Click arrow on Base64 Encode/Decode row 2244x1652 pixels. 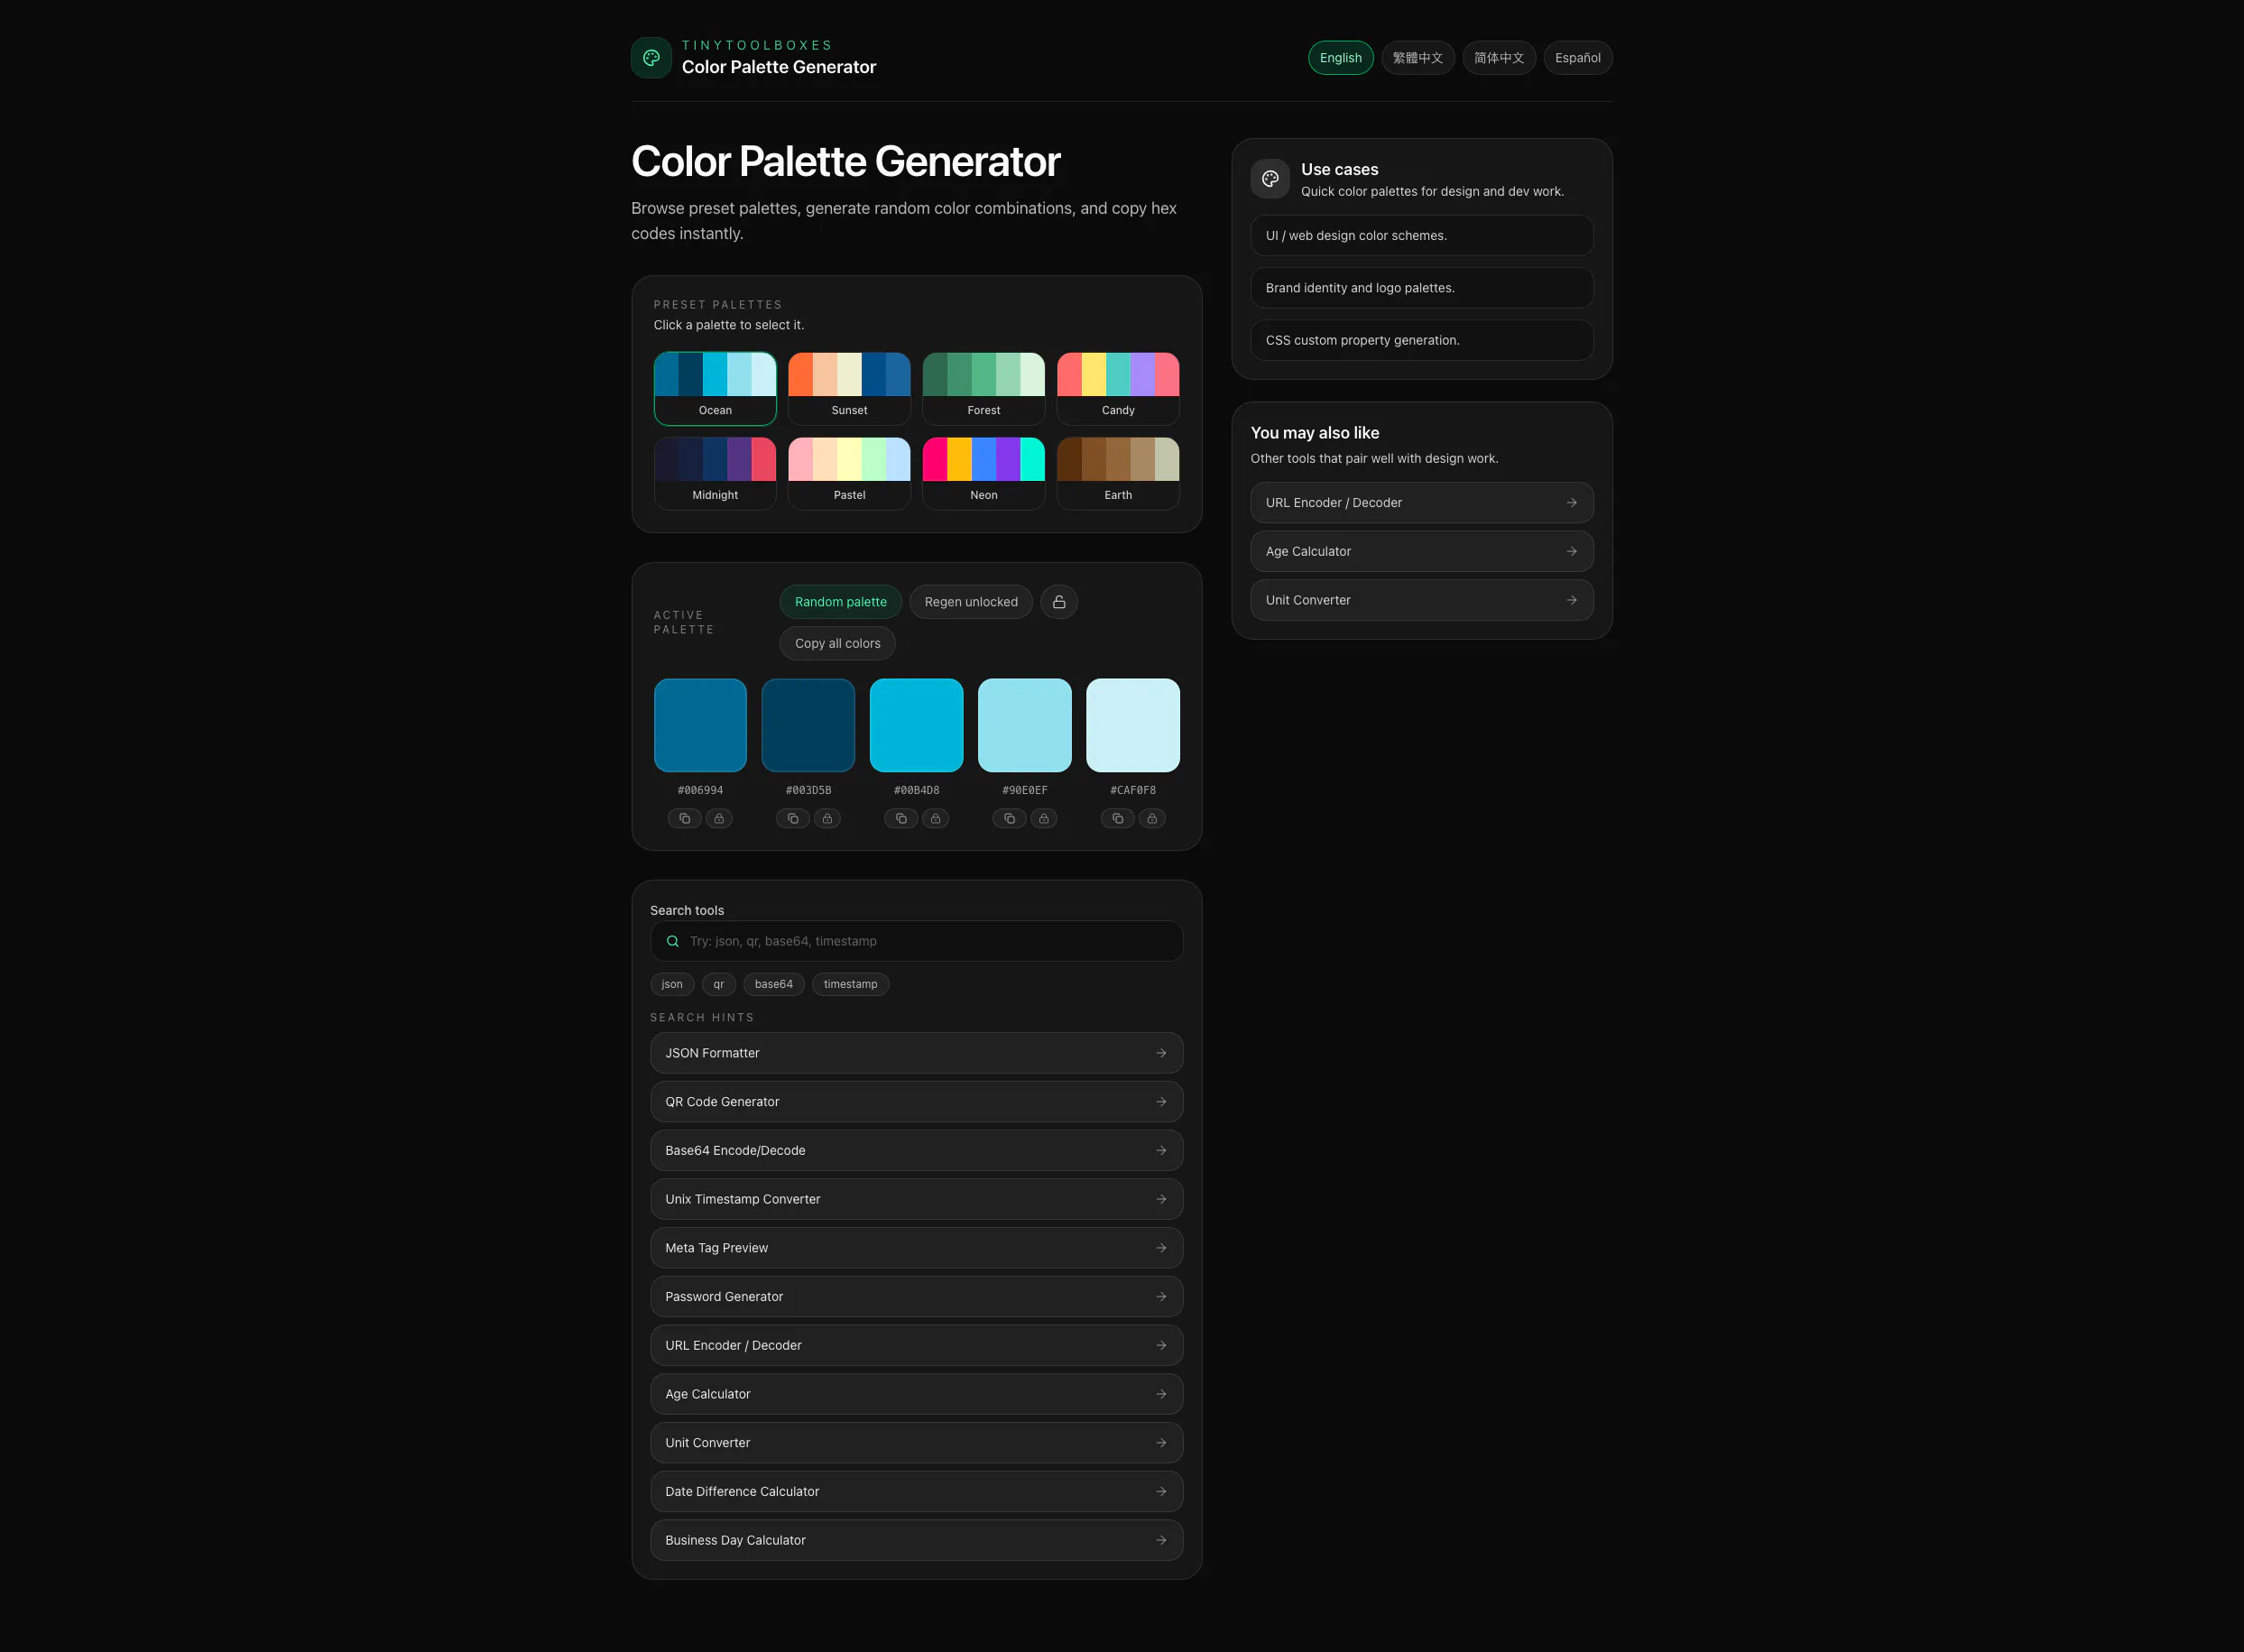(x=1161, y=1151)
